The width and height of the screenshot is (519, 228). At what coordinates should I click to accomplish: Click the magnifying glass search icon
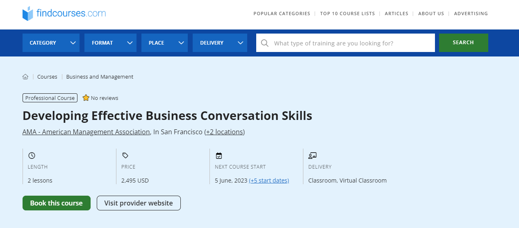tap(265, 43)
